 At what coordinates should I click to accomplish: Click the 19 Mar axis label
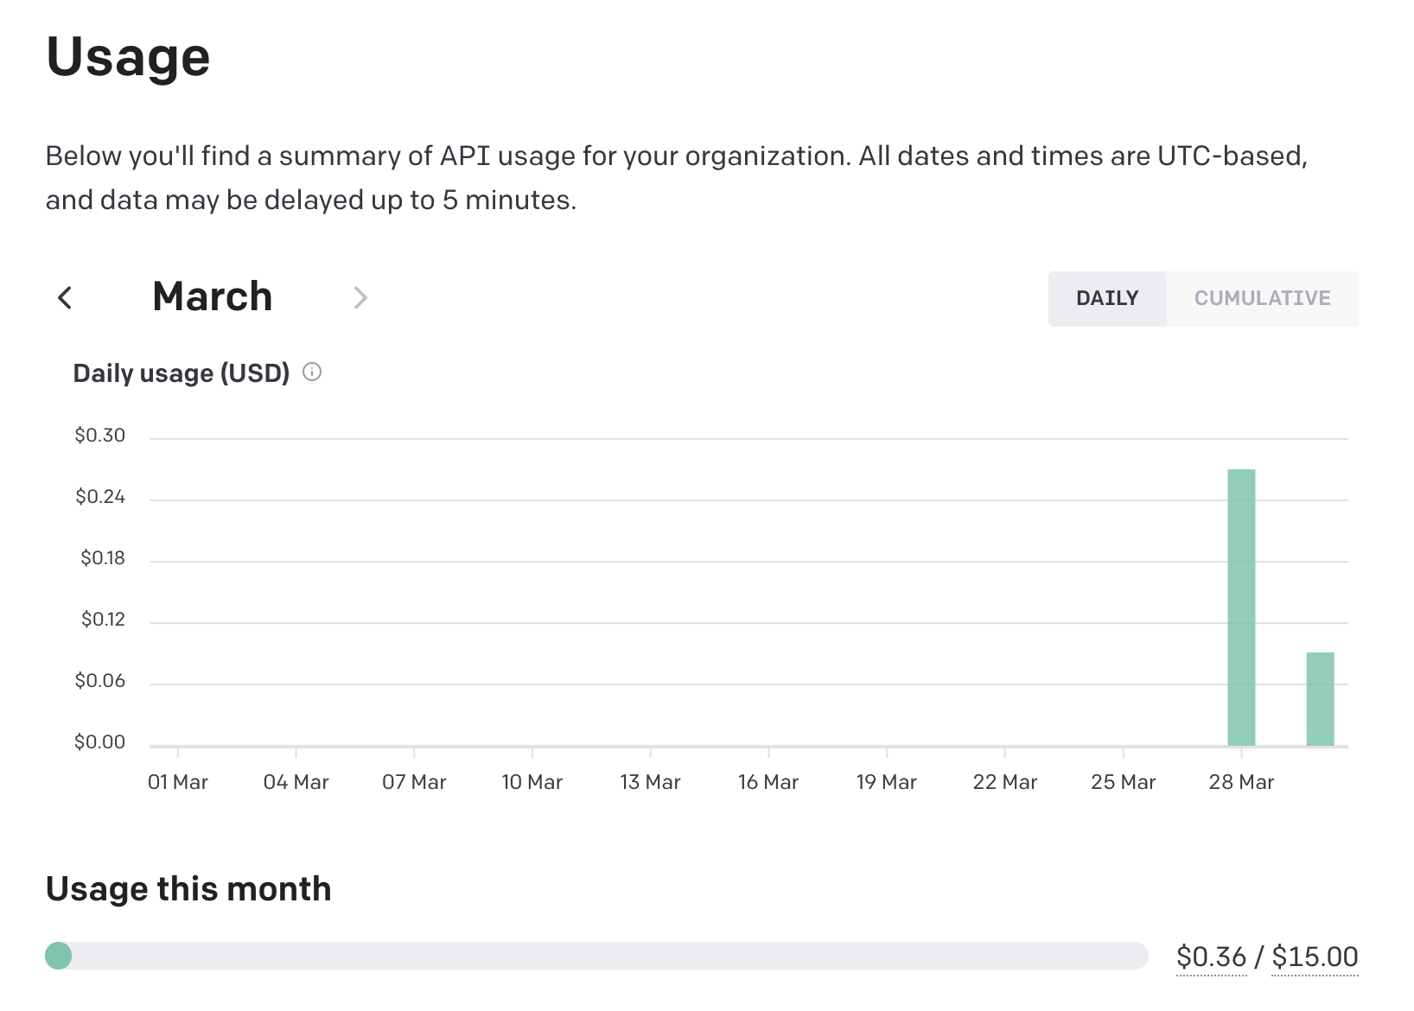pyautogui.click(x=886, y=782)
